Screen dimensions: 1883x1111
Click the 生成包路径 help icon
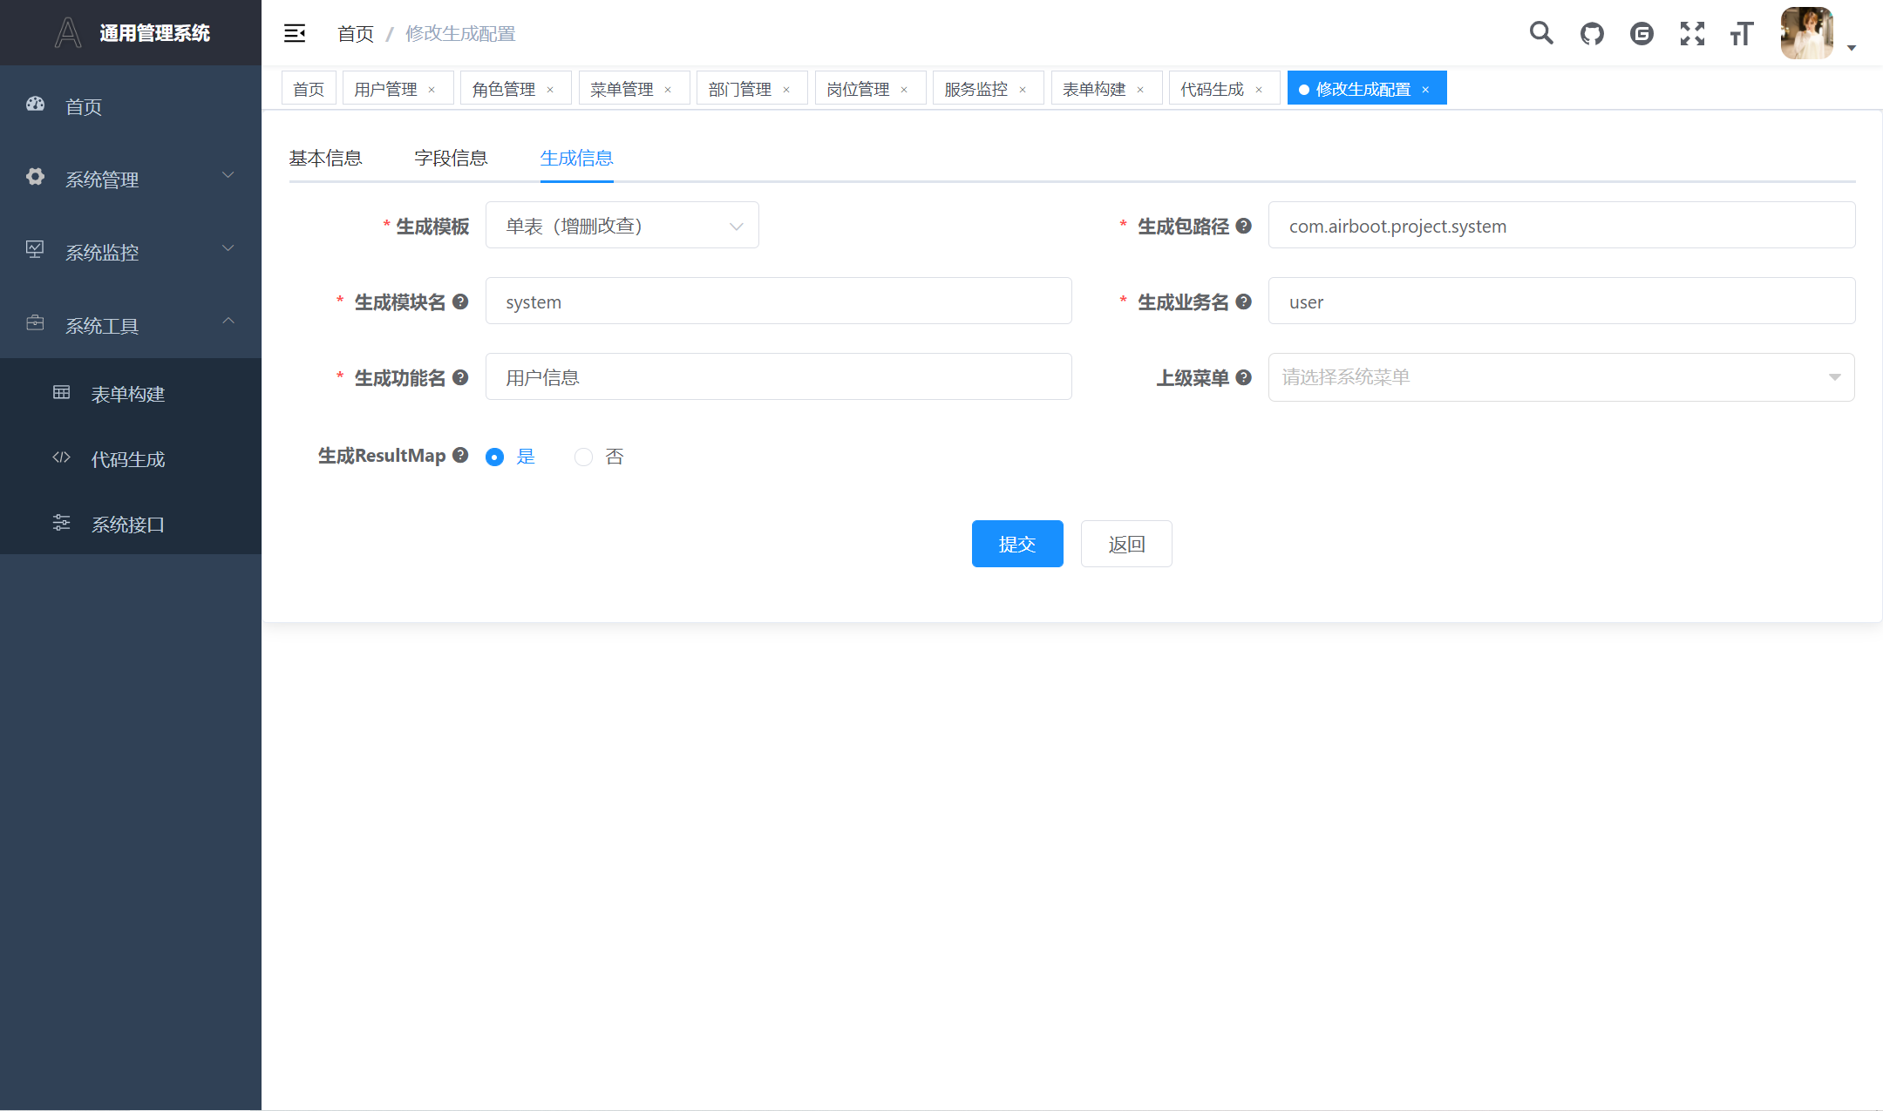(x=1244, y=226)
